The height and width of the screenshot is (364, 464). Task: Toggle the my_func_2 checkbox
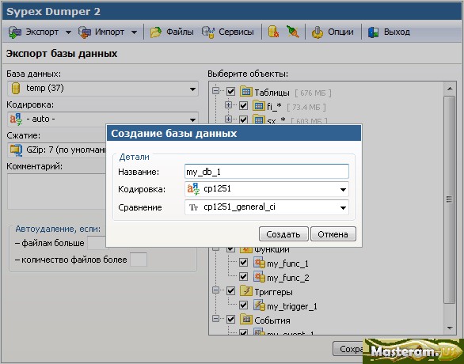point(243,277)
